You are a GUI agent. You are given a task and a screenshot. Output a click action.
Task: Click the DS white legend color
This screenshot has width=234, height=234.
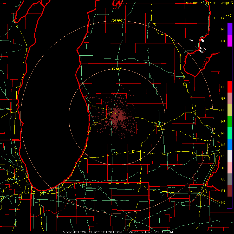coord(230,156)
